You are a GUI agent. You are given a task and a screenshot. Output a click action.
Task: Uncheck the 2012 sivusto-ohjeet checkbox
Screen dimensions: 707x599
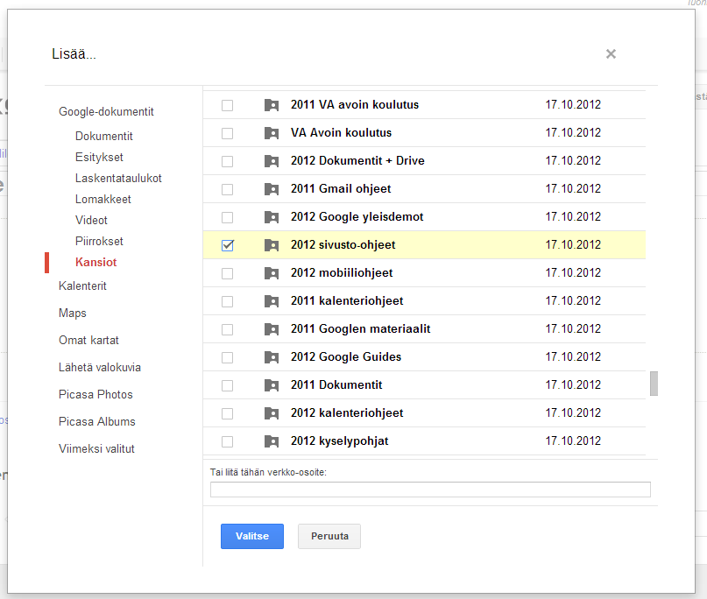(228, 245)
